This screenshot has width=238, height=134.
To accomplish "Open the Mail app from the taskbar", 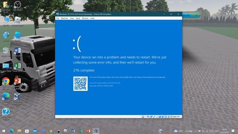I will [35, 131].
